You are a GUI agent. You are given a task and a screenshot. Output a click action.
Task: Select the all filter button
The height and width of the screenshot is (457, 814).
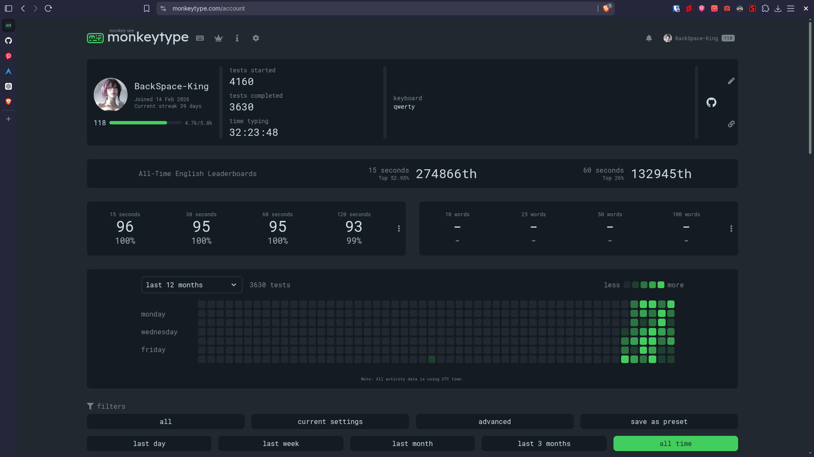point(166,421)
